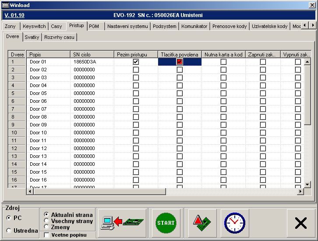Select Ustredna as source
This screenshot has height=241, width=318.
click(x=9, y=231)
